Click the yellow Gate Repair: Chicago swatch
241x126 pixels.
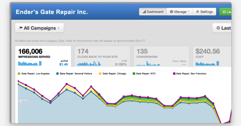point(100,74)
